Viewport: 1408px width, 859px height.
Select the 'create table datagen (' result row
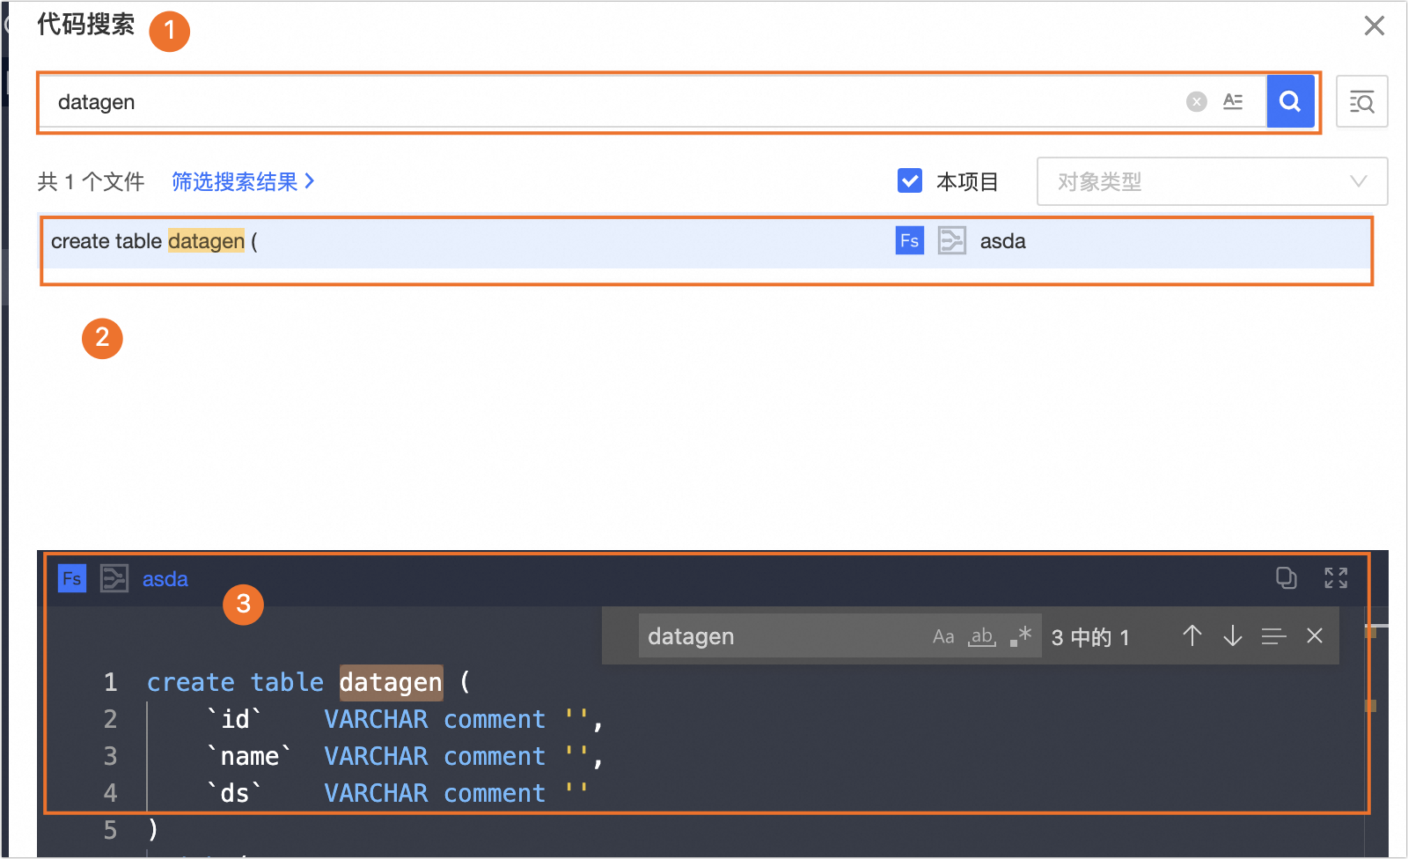click(x=706, y=242)
